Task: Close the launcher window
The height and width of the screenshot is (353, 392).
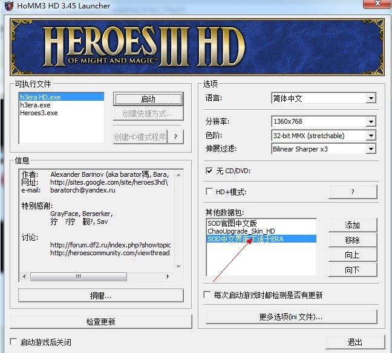Action: 377,4
